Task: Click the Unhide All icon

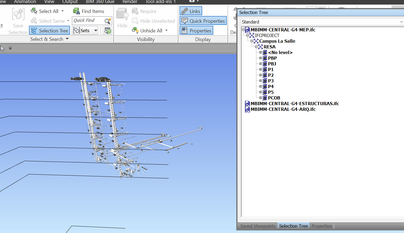Action: click(x=135, y=31)
